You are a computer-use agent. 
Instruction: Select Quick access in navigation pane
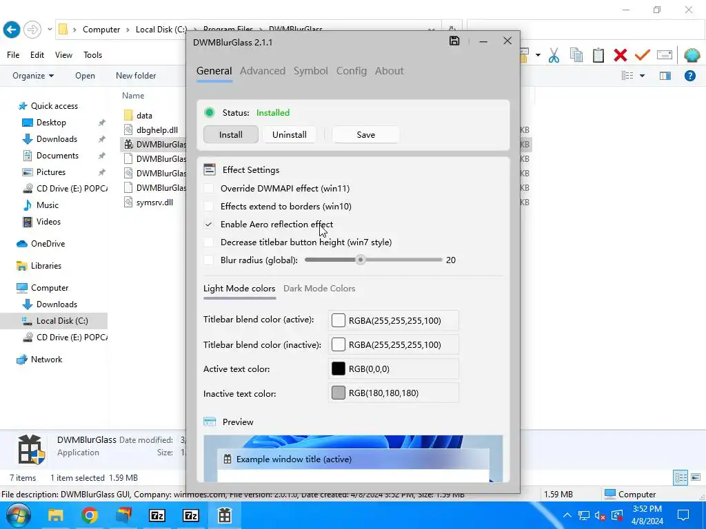[x=54, y=105]
